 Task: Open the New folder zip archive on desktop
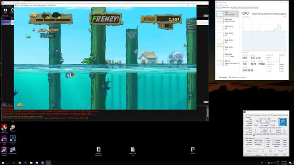pyautogui.click(x=133, y=151)
